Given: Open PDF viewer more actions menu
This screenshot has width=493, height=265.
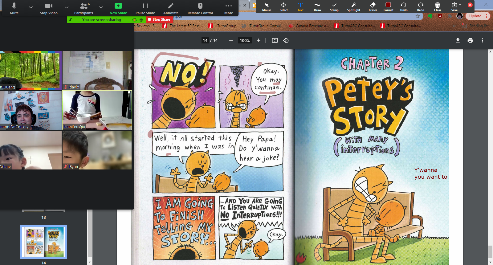Looking at the screenshot, I should point(483,40).
